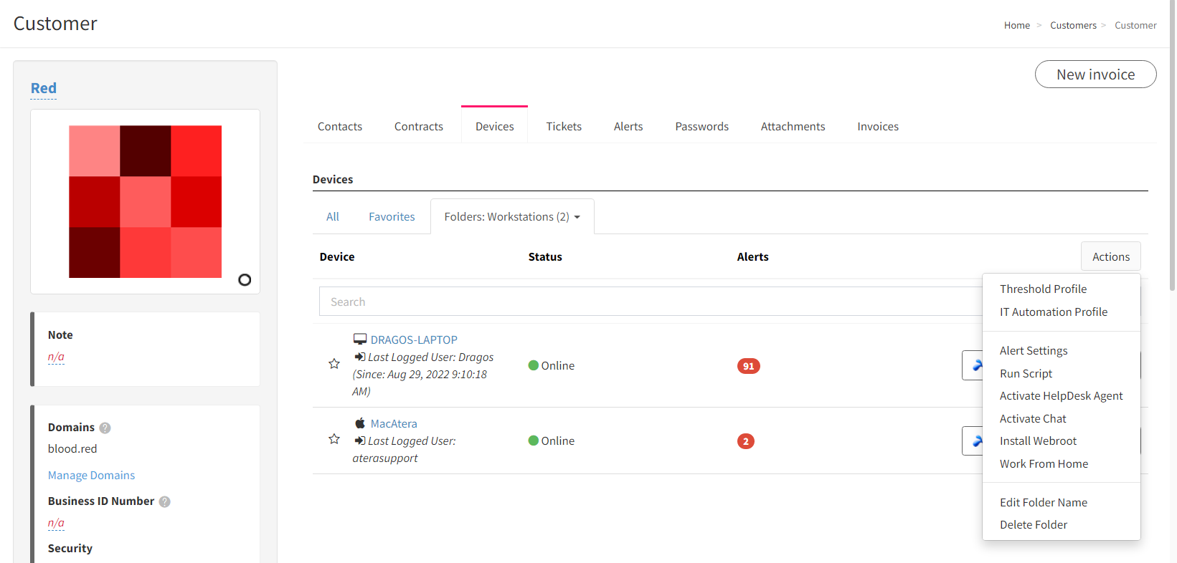1177x563 pixels.
Task: Open the MacAtera device link
Action: [x=394, y=423]
